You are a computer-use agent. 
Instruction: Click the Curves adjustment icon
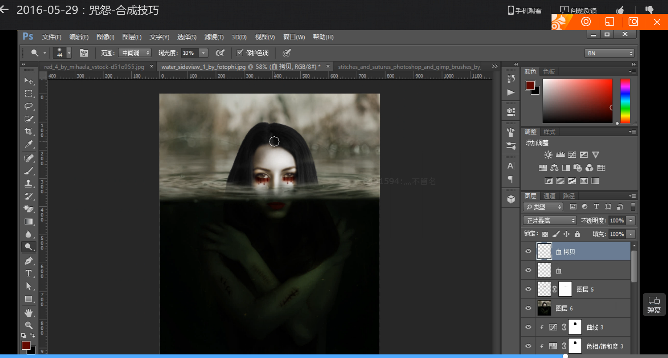[572, 155]
